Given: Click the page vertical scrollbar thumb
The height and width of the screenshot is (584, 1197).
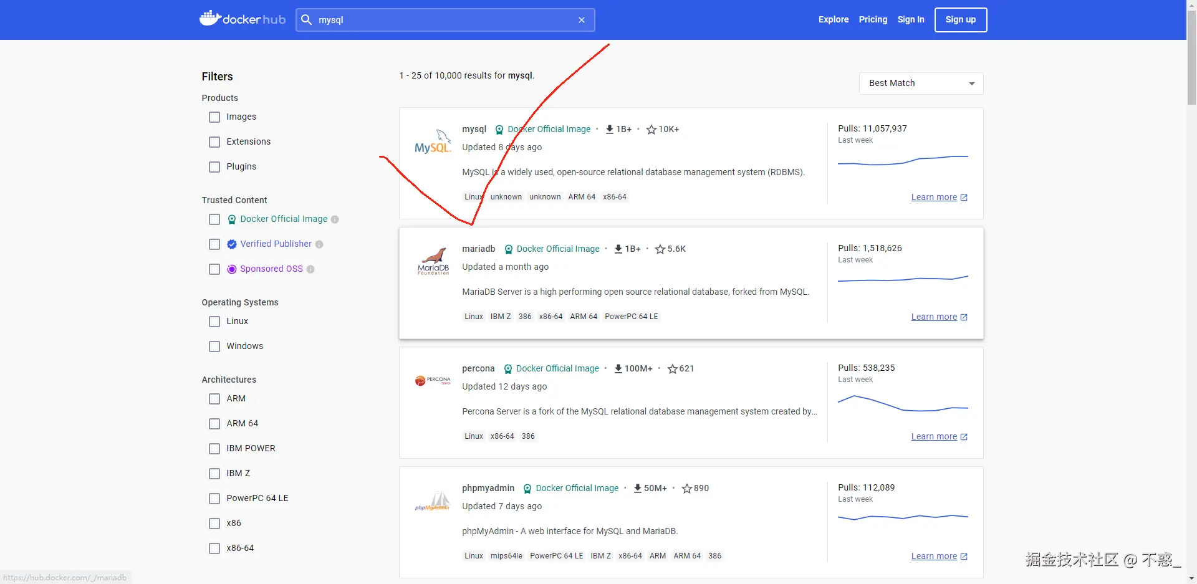Looking at the screenshot, I should coord(1191,57).
